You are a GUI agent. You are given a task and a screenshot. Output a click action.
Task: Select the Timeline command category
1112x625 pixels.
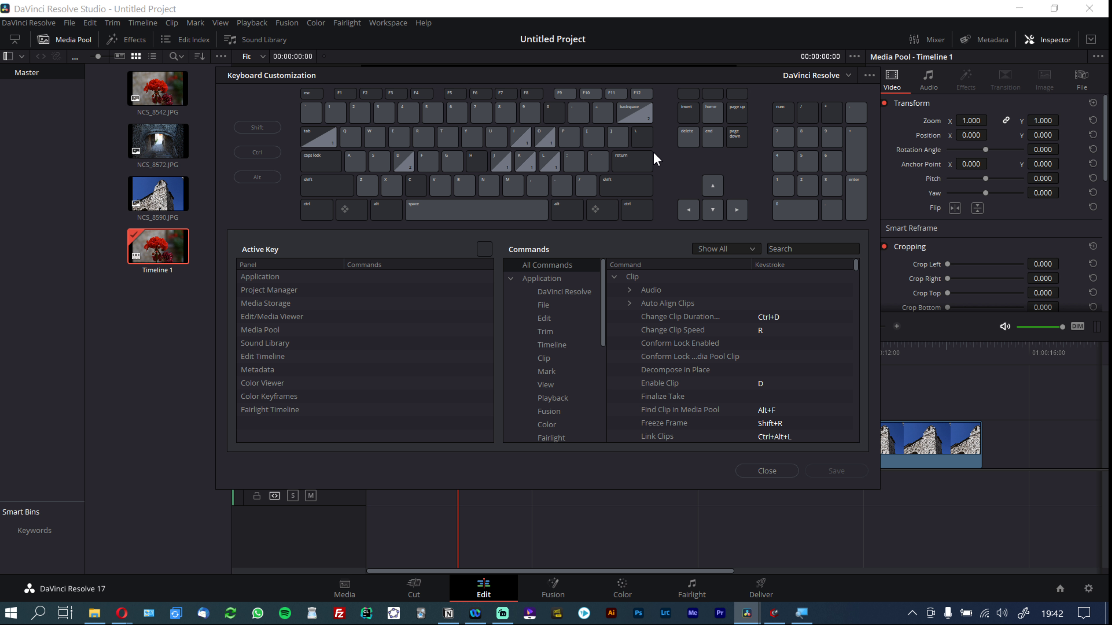tap(552, 345)
